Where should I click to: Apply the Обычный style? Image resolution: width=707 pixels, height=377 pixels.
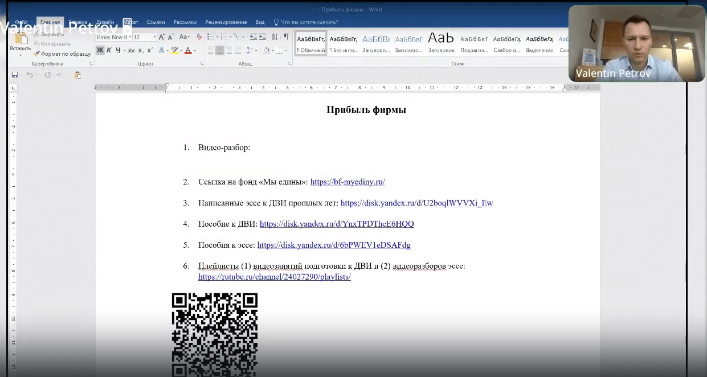311,43
